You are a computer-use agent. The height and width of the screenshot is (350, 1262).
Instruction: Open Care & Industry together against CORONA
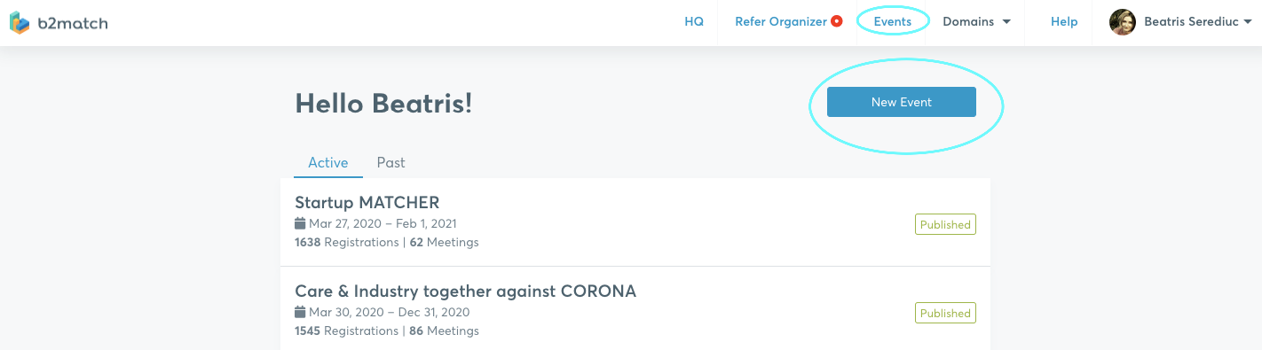coord(465,292)
